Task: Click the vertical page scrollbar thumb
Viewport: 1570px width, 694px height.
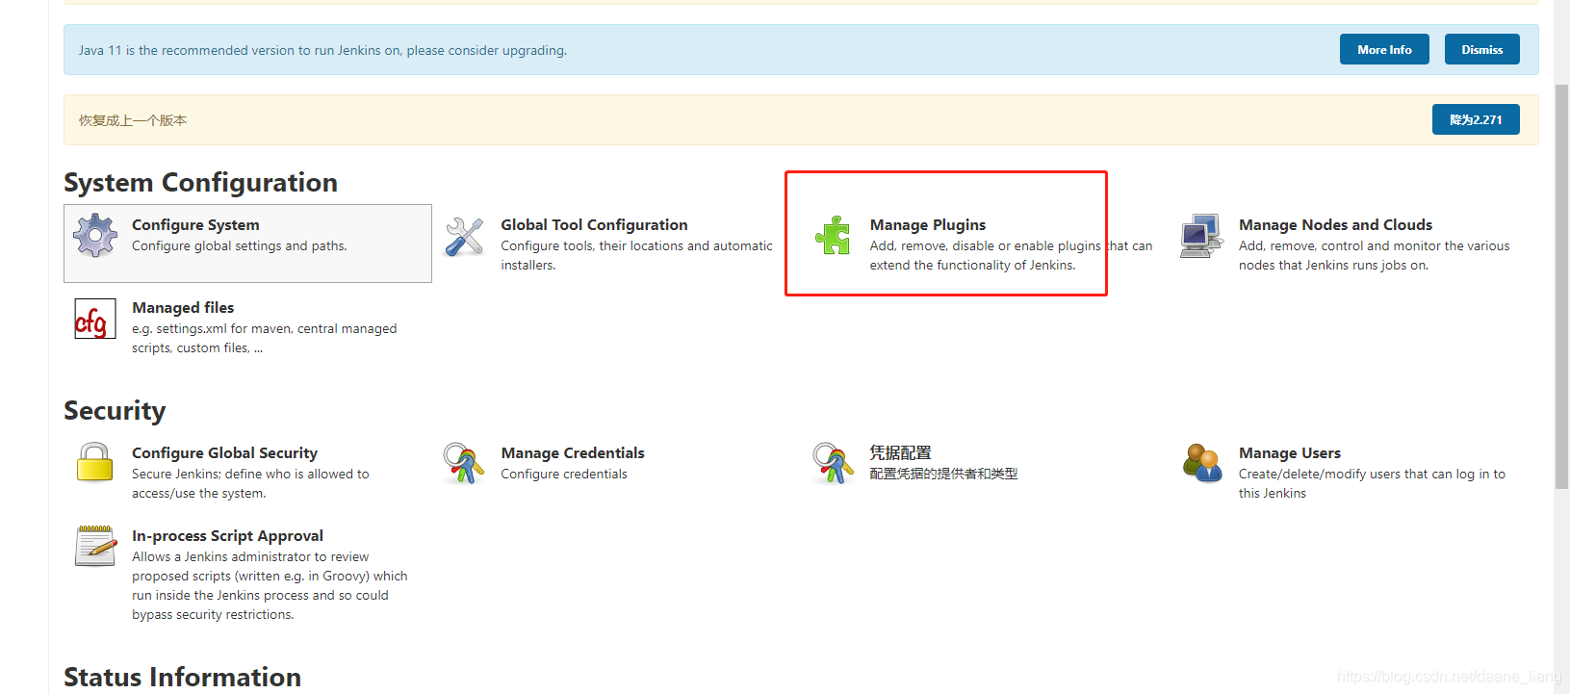Action: pyautogui.click(x=1561, y=287)
